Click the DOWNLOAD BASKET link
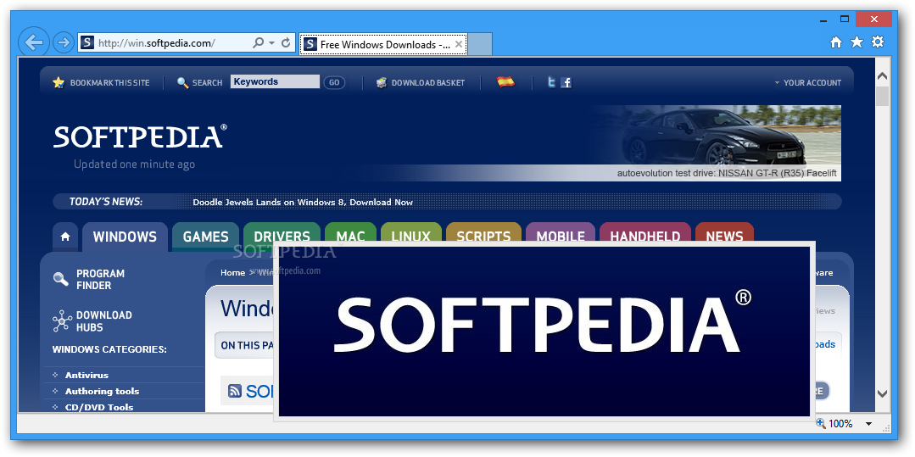The image size is (915, 457). click(428, 83)
